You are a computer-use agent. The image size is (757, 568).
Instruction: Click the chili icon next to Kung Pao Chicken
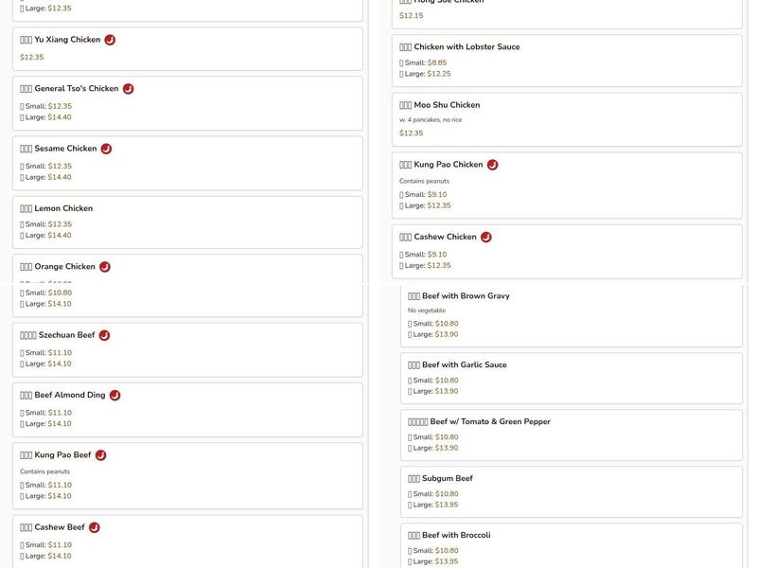(492, 165)
